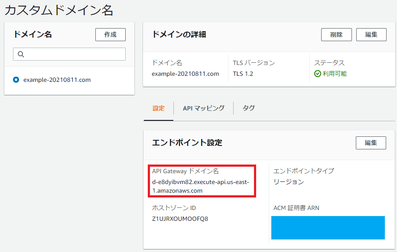Click the 作成 button in ドメイン名 panel

click(111, 35)
